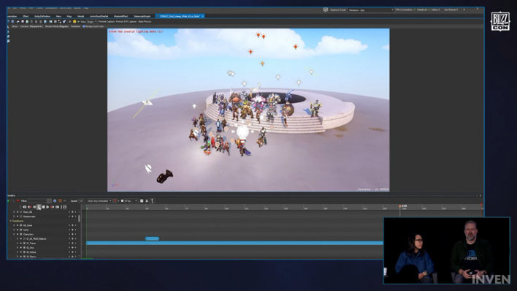Click the vertical arrows icon beside the lock
The width and height of the screenshot is (517, 291).
[x=152, y=201]
